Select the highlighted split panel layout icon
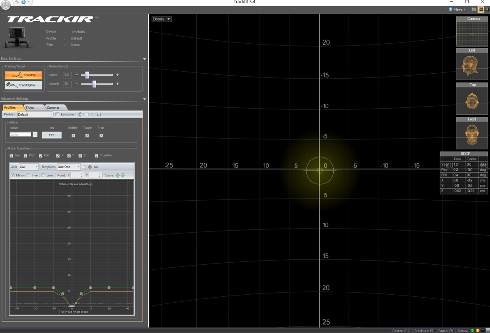 pos(481,9)
